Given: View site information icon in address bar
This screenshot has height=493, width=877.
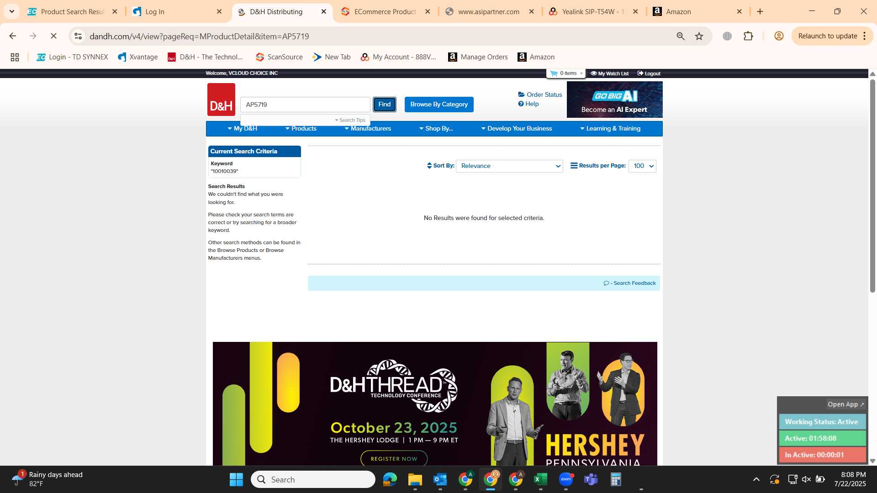Looking at the screenshot, I should coord(78,36).
